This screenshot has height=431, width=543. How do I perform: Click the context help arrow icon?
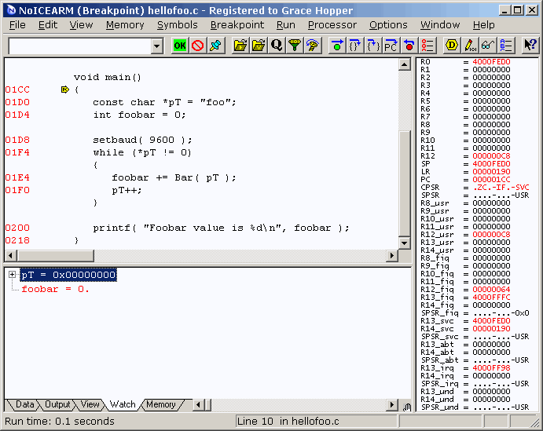click(530, 46)
